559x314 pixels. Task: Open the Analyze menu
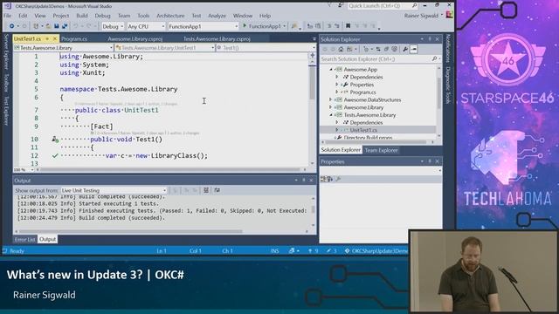click(217, 16)
